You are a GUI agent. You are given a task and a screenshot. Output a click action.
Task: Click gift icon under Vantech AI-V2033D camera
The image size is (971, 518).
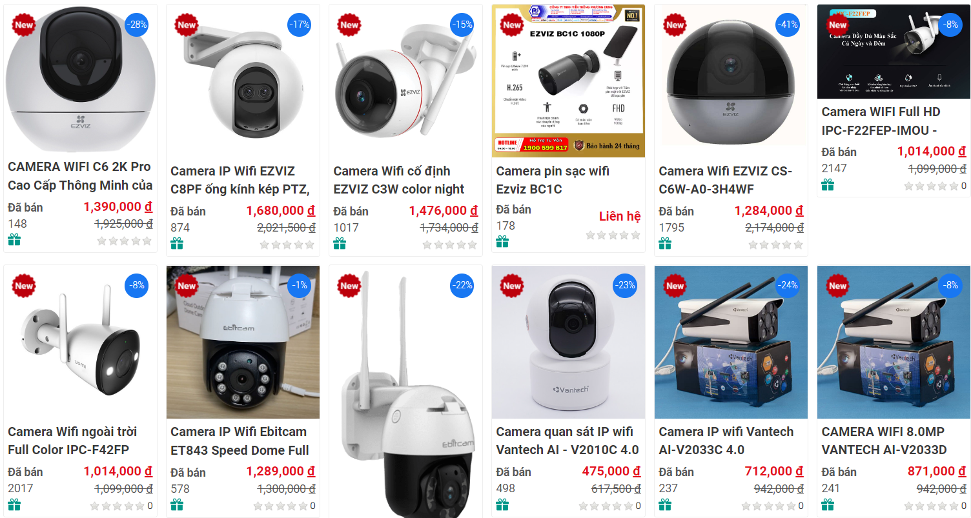[x=828, y=504]
